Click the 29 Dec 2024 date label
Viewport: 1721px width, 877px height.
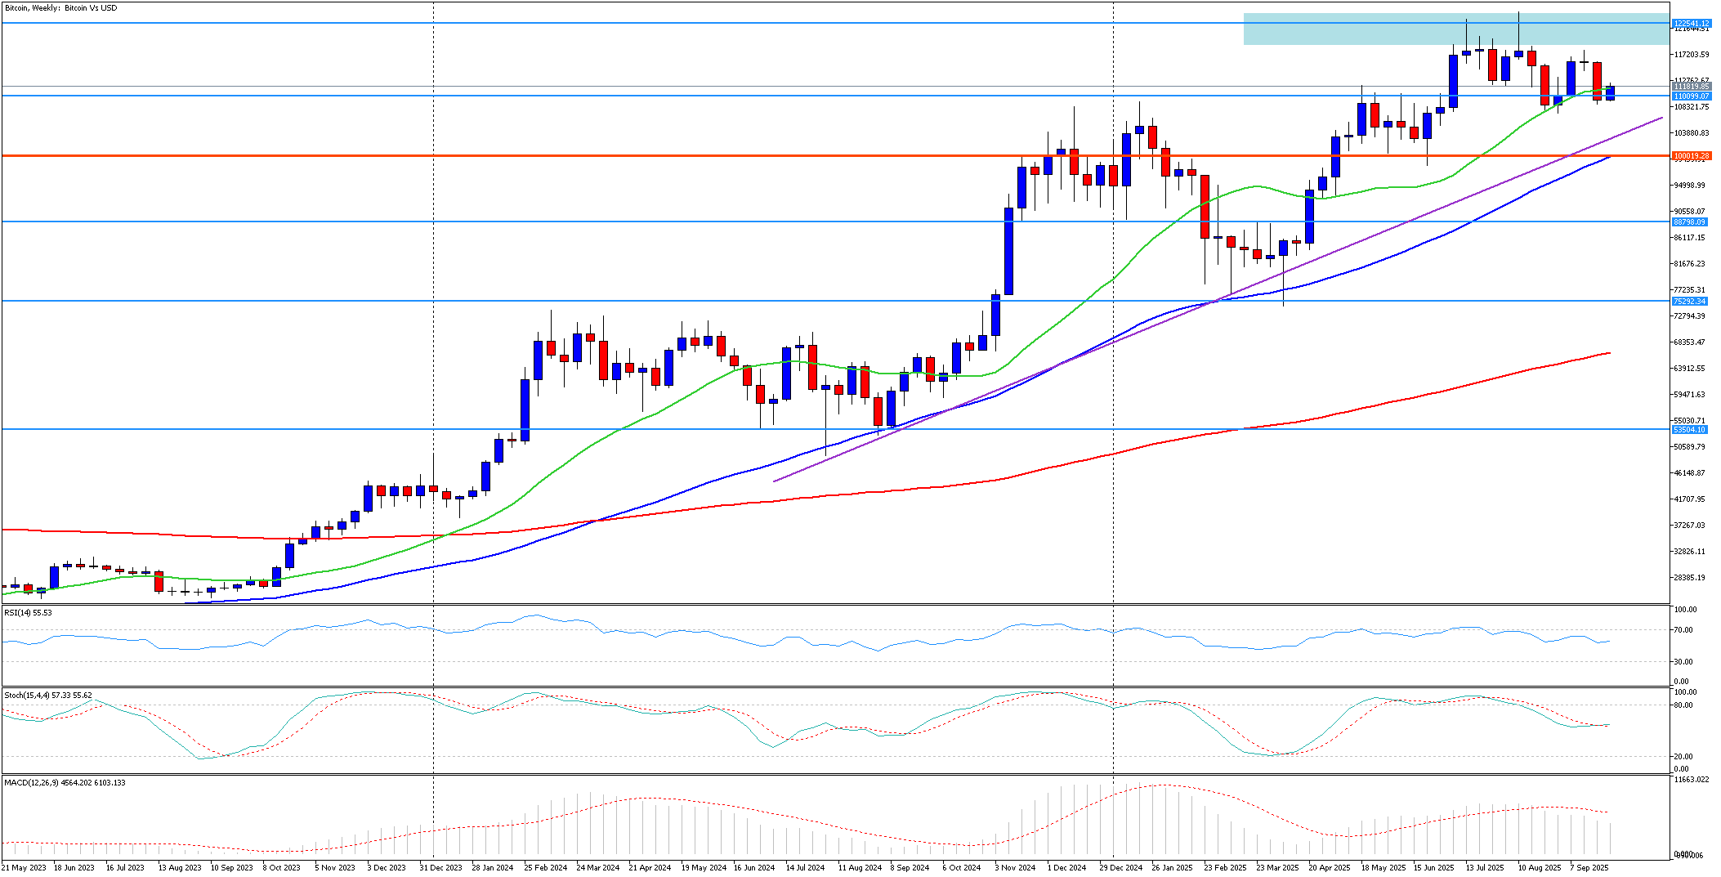(x=1121, y=868)
